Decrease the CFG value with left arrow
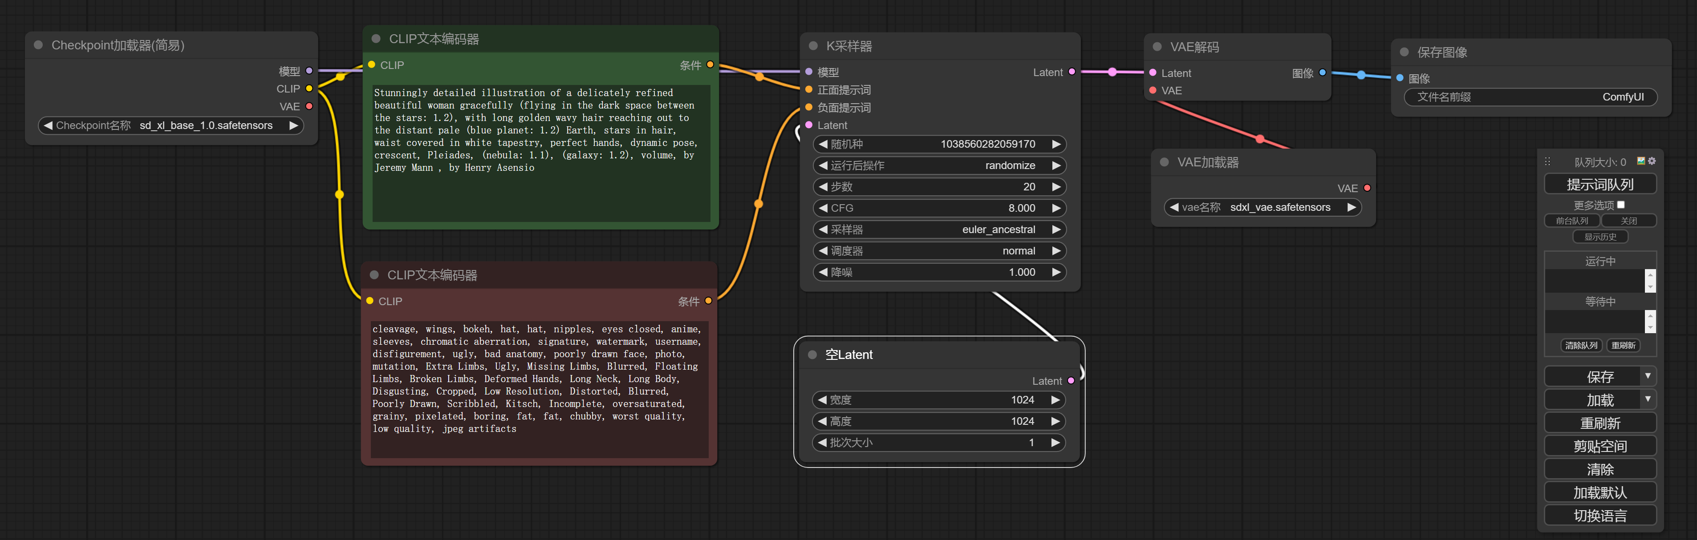1697x540 pixels. point(823,208)
